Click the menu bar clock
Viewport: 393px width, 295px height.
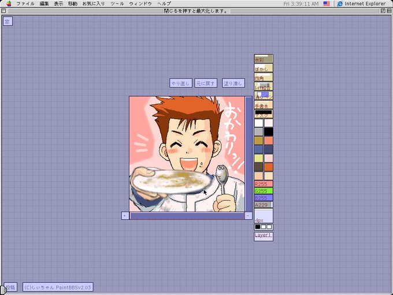pyautogui.click(x=301, y=4)
